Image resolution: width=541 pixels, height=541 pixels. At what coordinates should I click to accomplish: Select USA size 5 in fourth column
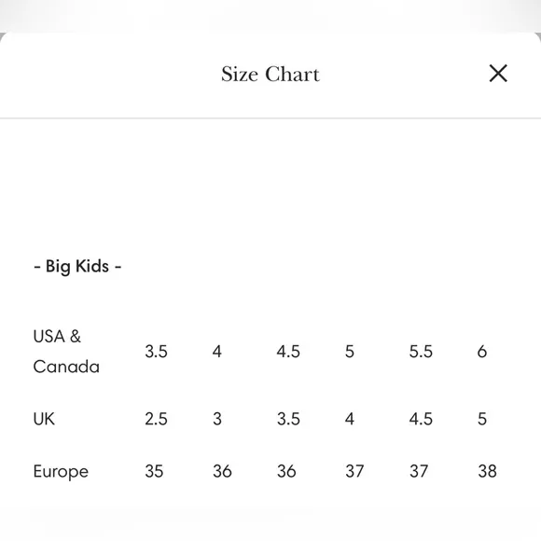(350, 352)
